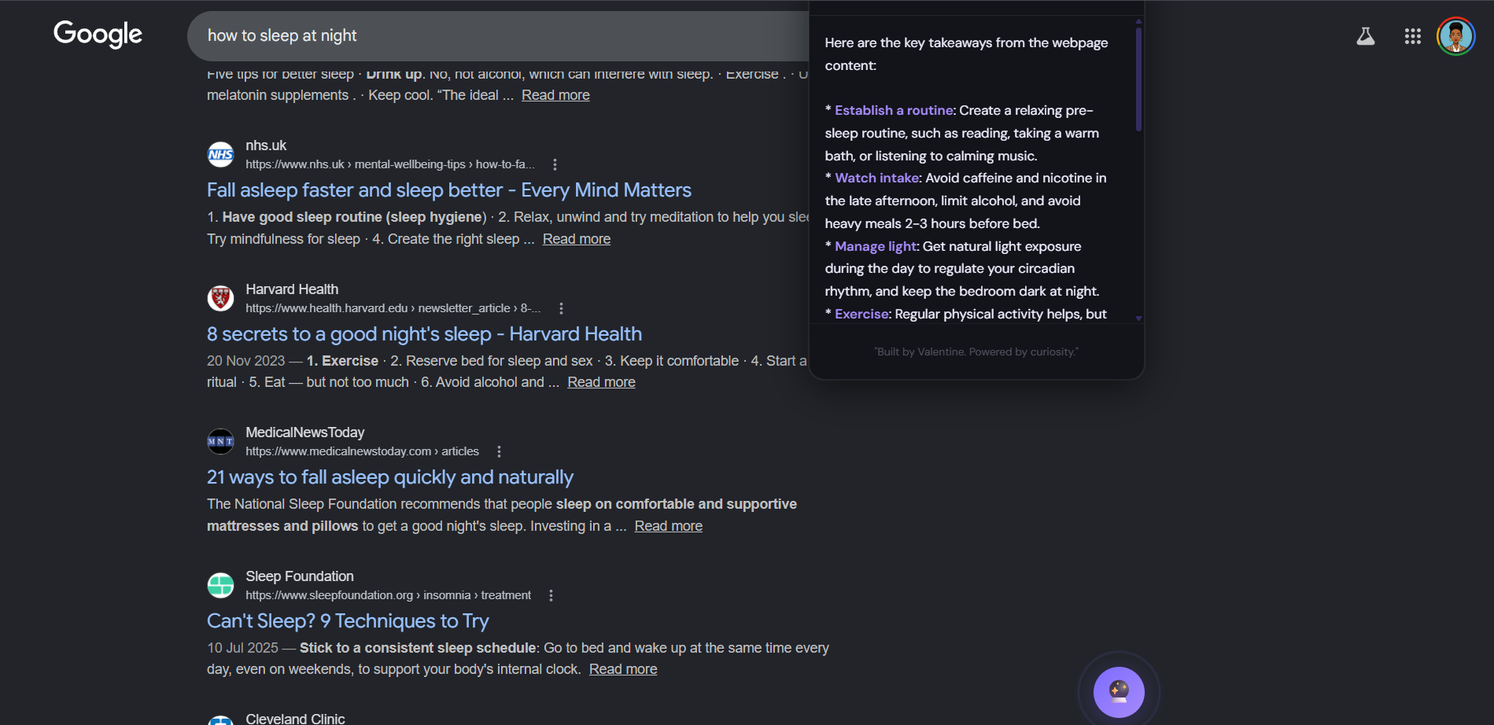This screenshot has width=1494, height=725.
Task: Click the nhs.uk site name
Action: (x=266, y=145)
